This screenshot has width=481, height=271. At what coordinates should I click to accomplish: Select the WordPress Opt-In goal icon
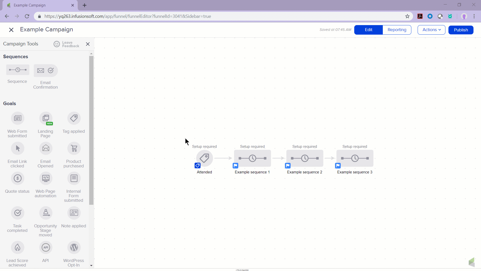(x=74, y=247)
